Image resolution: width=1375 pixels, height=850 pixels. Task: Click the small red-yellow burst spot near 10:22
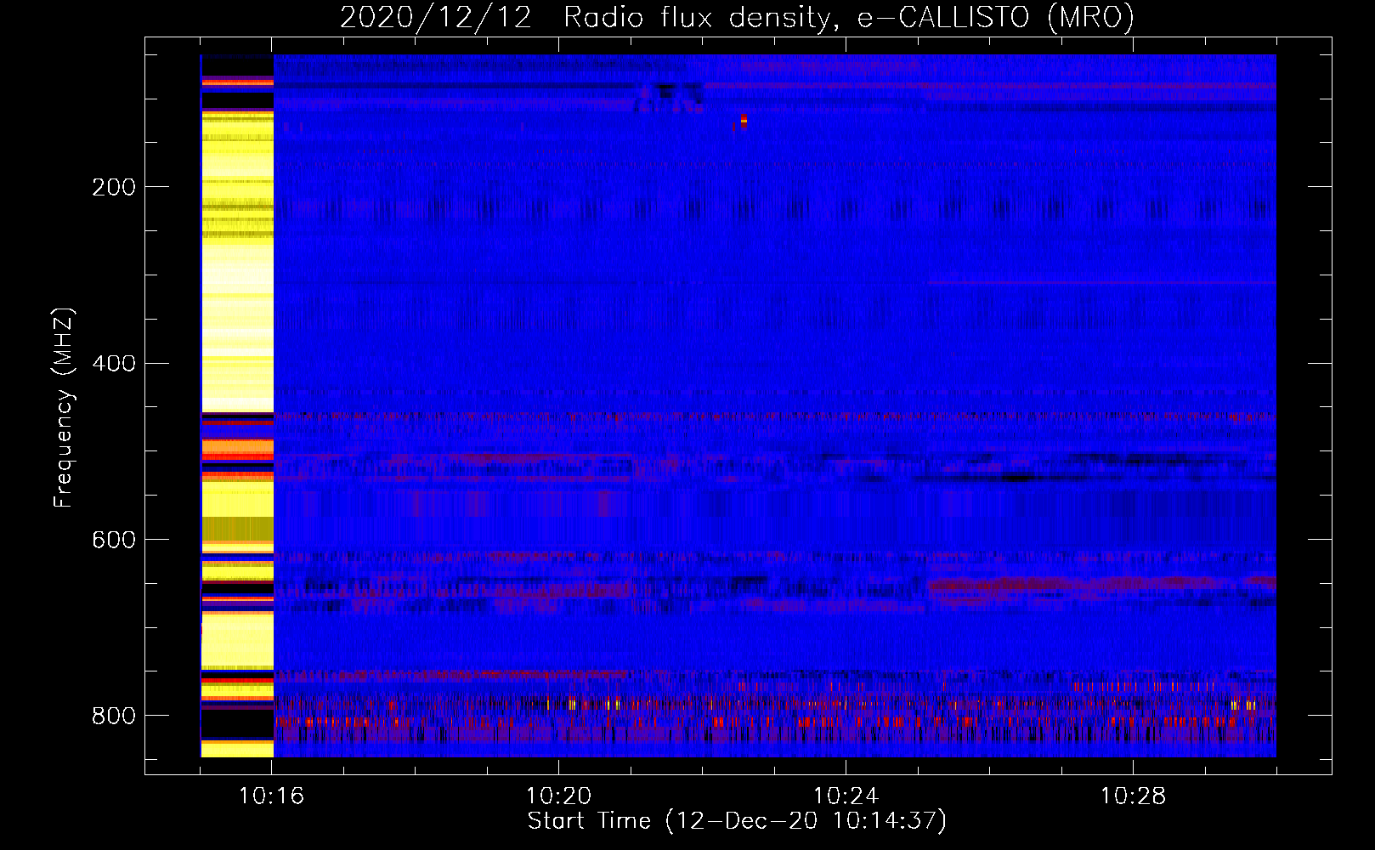tap(744, 121)
